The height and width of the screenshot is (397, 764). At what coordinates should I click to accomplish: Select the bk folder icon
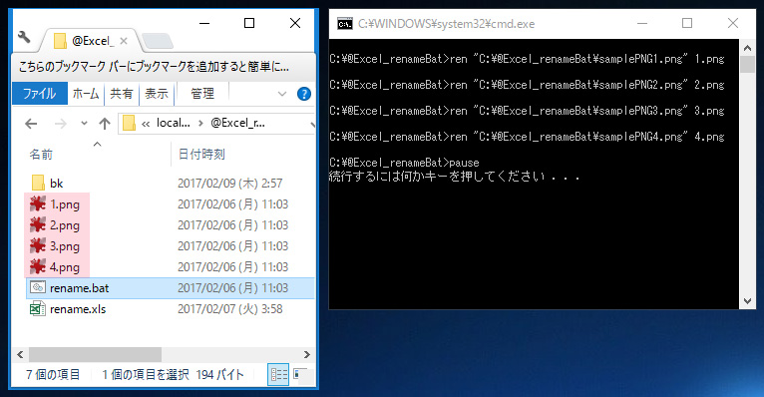(38, 184)
